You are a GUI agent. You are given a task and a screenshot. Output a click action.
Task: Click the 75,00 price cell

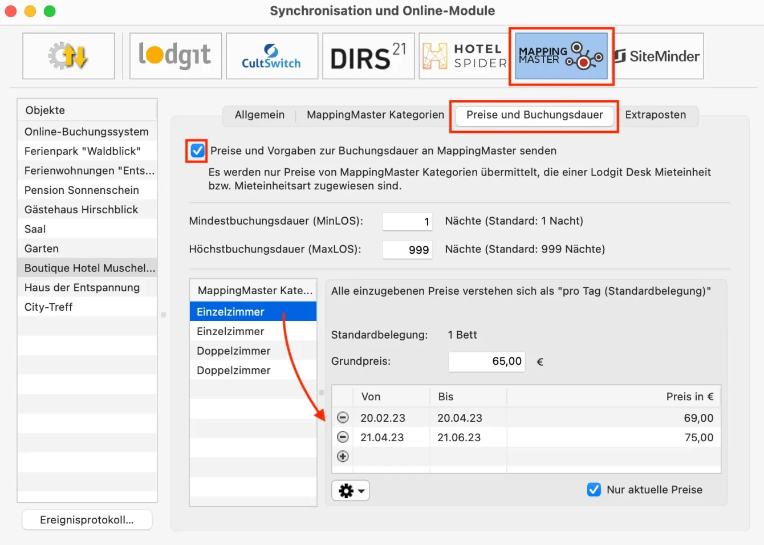613,437
